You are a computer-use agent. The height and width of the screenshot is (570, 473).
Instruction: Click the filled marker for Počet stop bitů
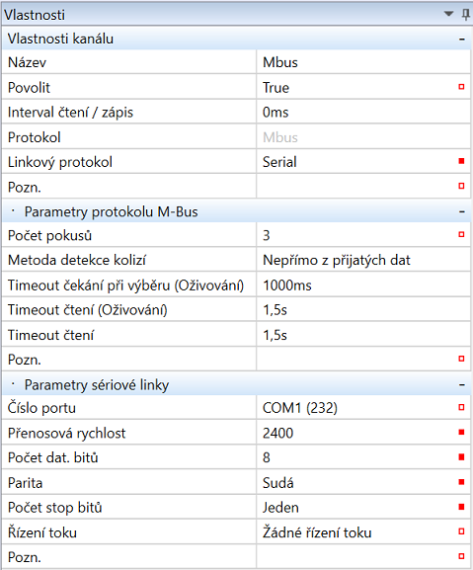pyautogui.click(x=461, y=507)
